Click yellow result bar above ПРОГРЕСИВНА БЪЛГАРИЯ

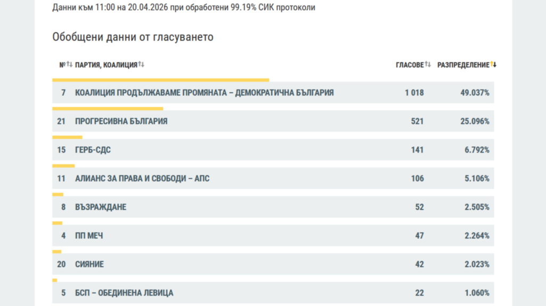tap(108, 109)
